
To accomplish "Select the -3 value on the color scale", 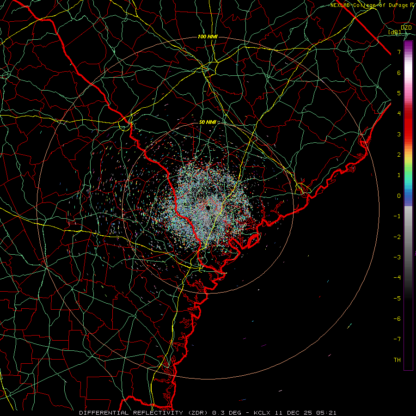I will click(x=397, y=257).
